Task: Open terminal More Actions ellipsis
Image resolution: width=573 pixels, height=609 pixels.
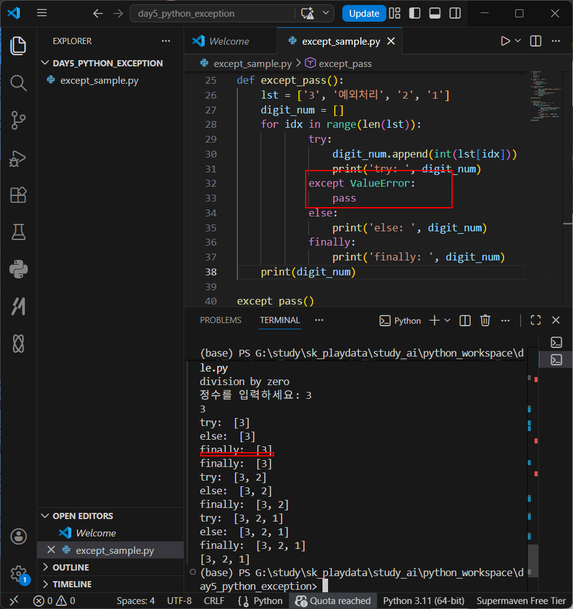Action: [x=505, y=321]
